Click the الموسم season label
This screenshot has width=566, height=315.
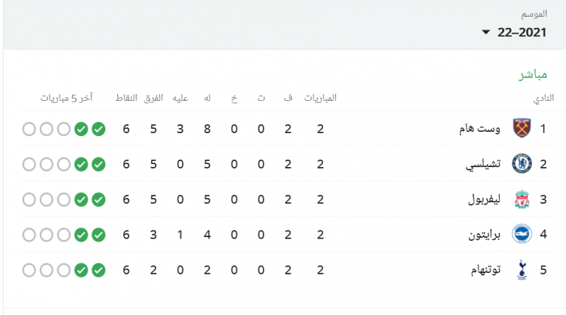click(x=534, y=14)
